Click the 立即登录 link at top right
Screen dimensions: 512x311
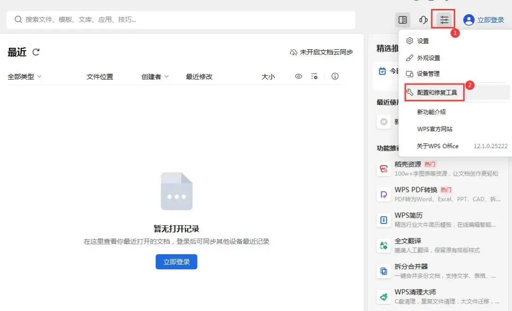[491, 20]
